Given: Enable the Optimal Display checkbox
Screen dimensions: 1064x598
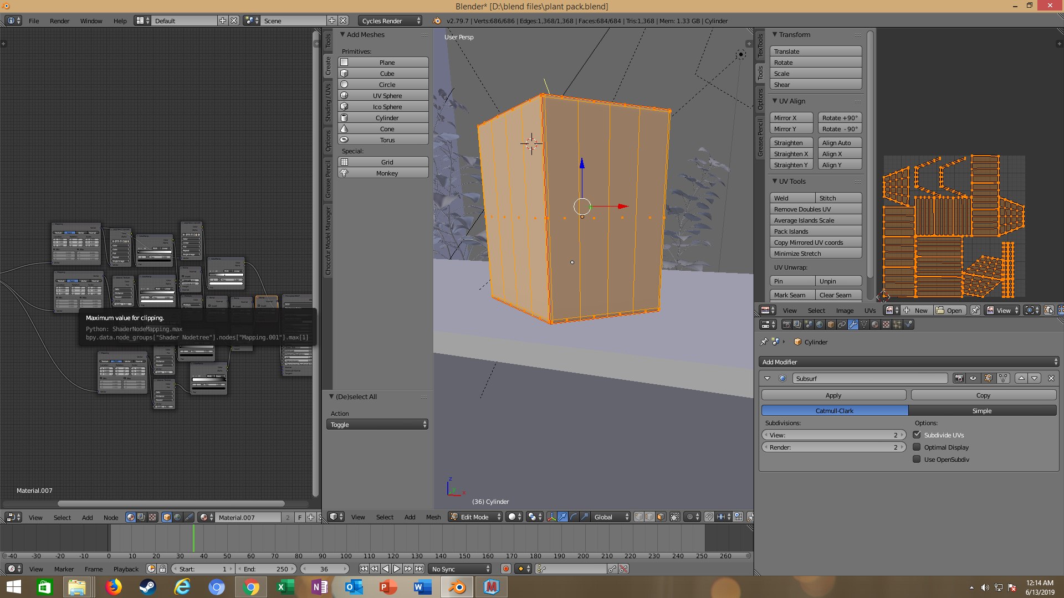Looking at the screenshot, I should click(917, 447).
